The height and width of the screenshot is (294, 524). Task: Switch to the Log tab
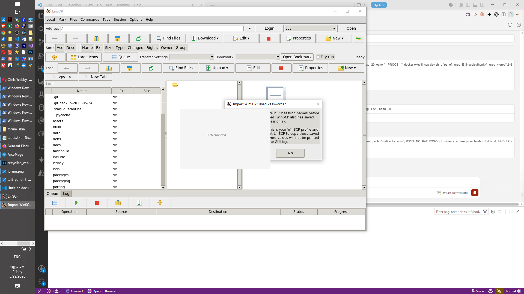click(x=66, y=194)
